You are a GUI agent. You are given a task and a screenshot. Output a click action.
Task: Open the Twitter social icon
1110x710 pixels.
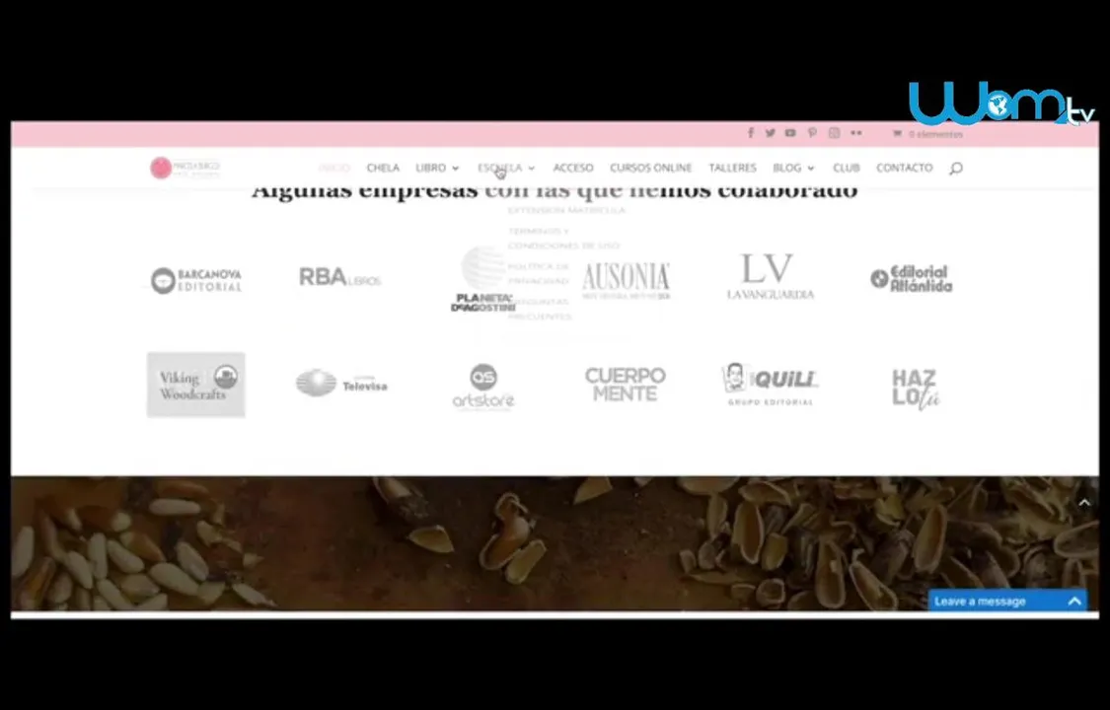coord(771,133)
